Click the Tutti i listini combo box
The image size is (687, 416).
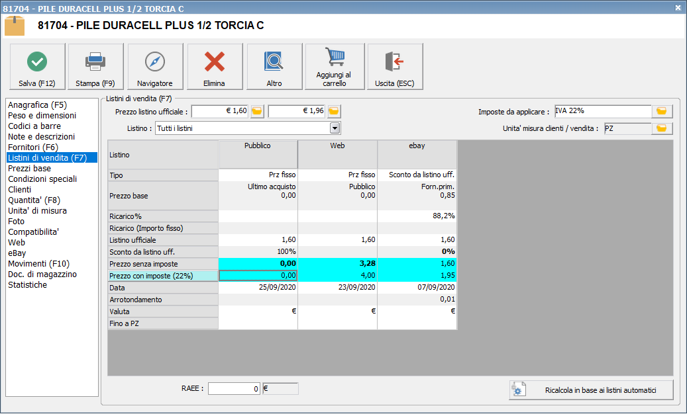[x=248, y=128]
